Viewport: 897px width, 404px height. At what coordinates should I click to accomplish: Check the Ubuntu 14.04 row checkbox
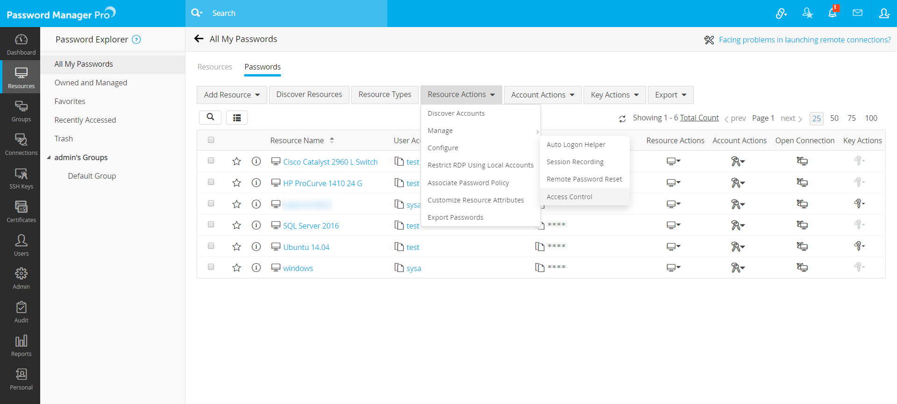[x=211, y=246]
